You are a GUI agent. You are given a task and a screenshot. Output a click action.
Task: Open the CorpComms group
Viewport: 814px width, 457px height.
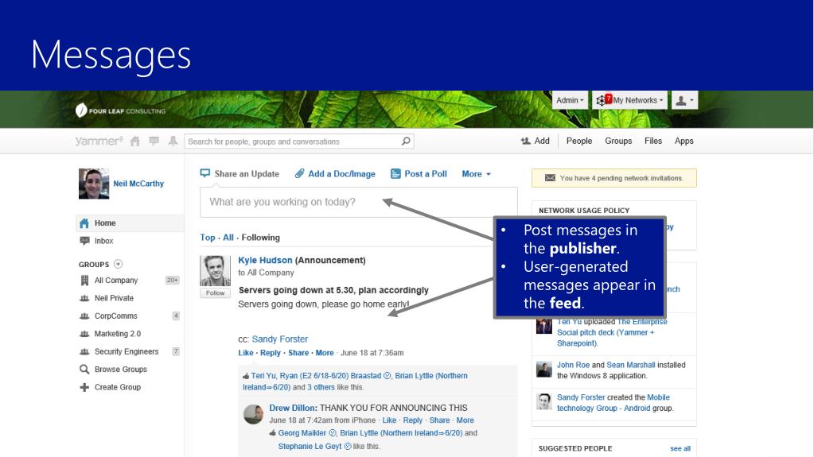[x=115, y=316]
